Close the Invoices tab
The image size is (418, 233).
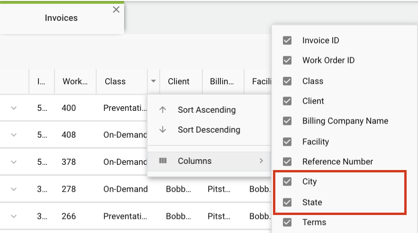(116, 9)
